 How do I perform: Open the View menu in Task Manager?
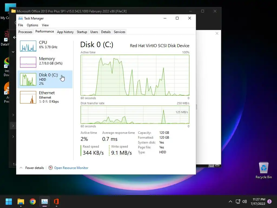pos(45,25)
